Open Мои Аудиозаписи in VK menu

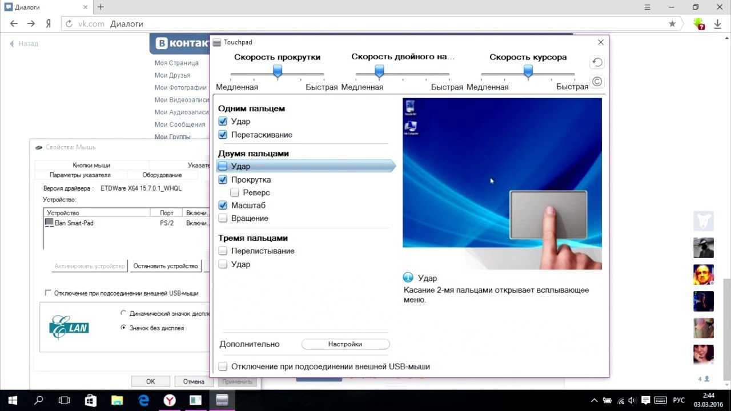coord(181,112)
